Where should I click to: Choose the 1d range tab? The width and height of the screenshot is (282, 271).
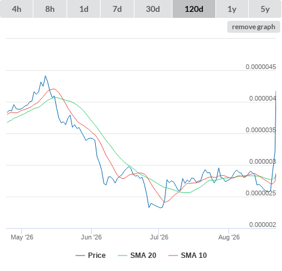pyautogui.click(x=84, y=9)
